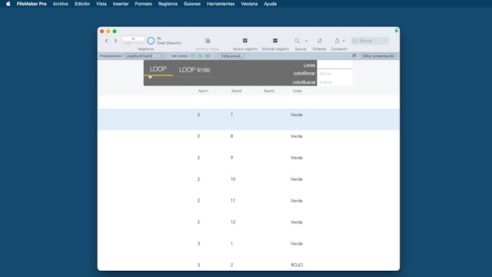Screen dimensions: 492x277
Task: Open the Vista menu
Action: click(101, 4)
